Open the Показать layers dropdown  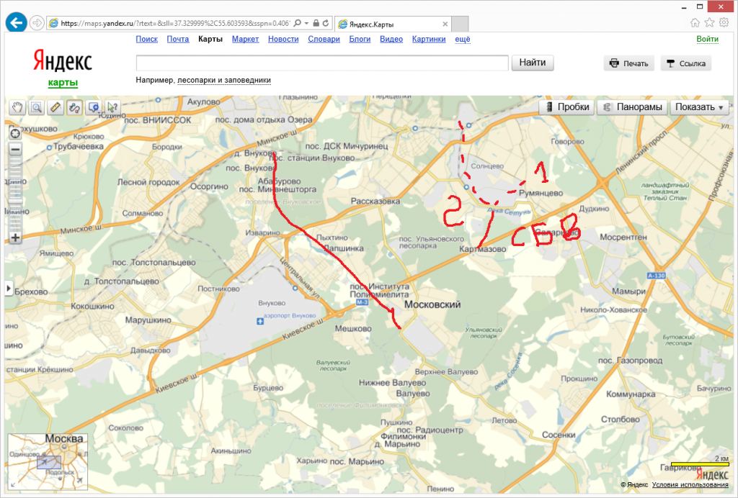[x=699, y=107]
